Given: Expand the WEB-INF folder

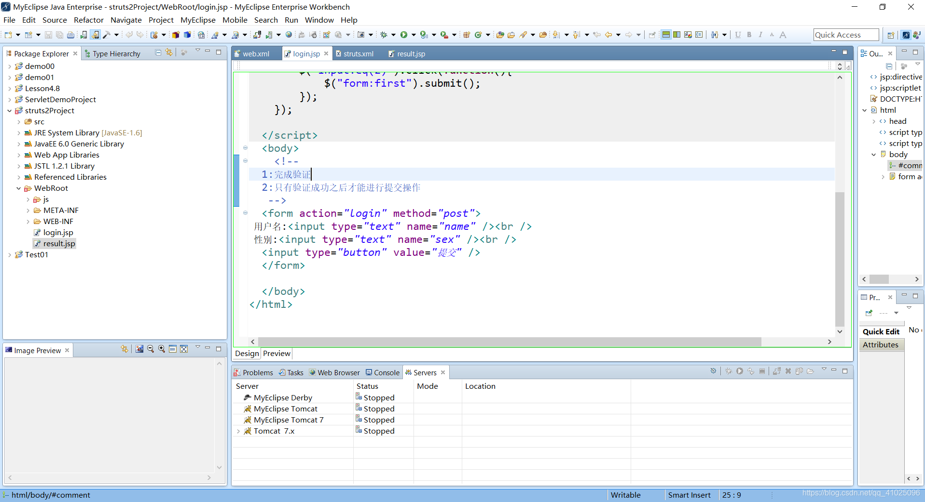Looking at the screenshot, I should tap(28, 221).
